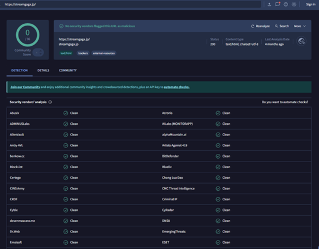Click the upload file icon in top bar
Screen dimensions: 319x249
tap(269, 4)
